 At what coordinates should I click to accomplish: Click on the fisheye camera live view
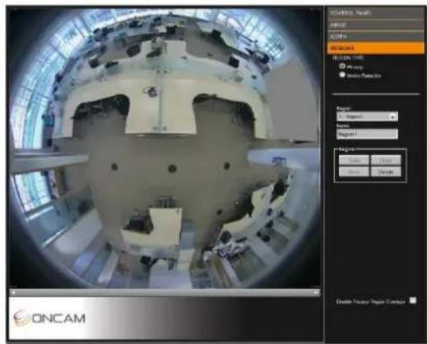click(165, 149)
